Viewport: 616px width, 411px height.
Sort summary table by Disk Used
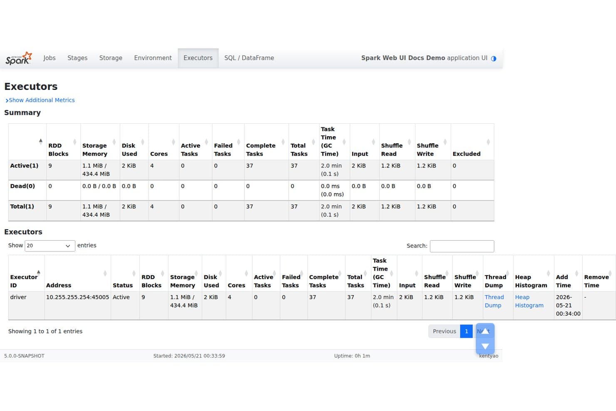coord(134,142)
